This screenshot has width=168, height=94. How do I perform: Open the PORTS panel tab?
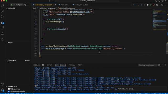click(x=80, y=65)
